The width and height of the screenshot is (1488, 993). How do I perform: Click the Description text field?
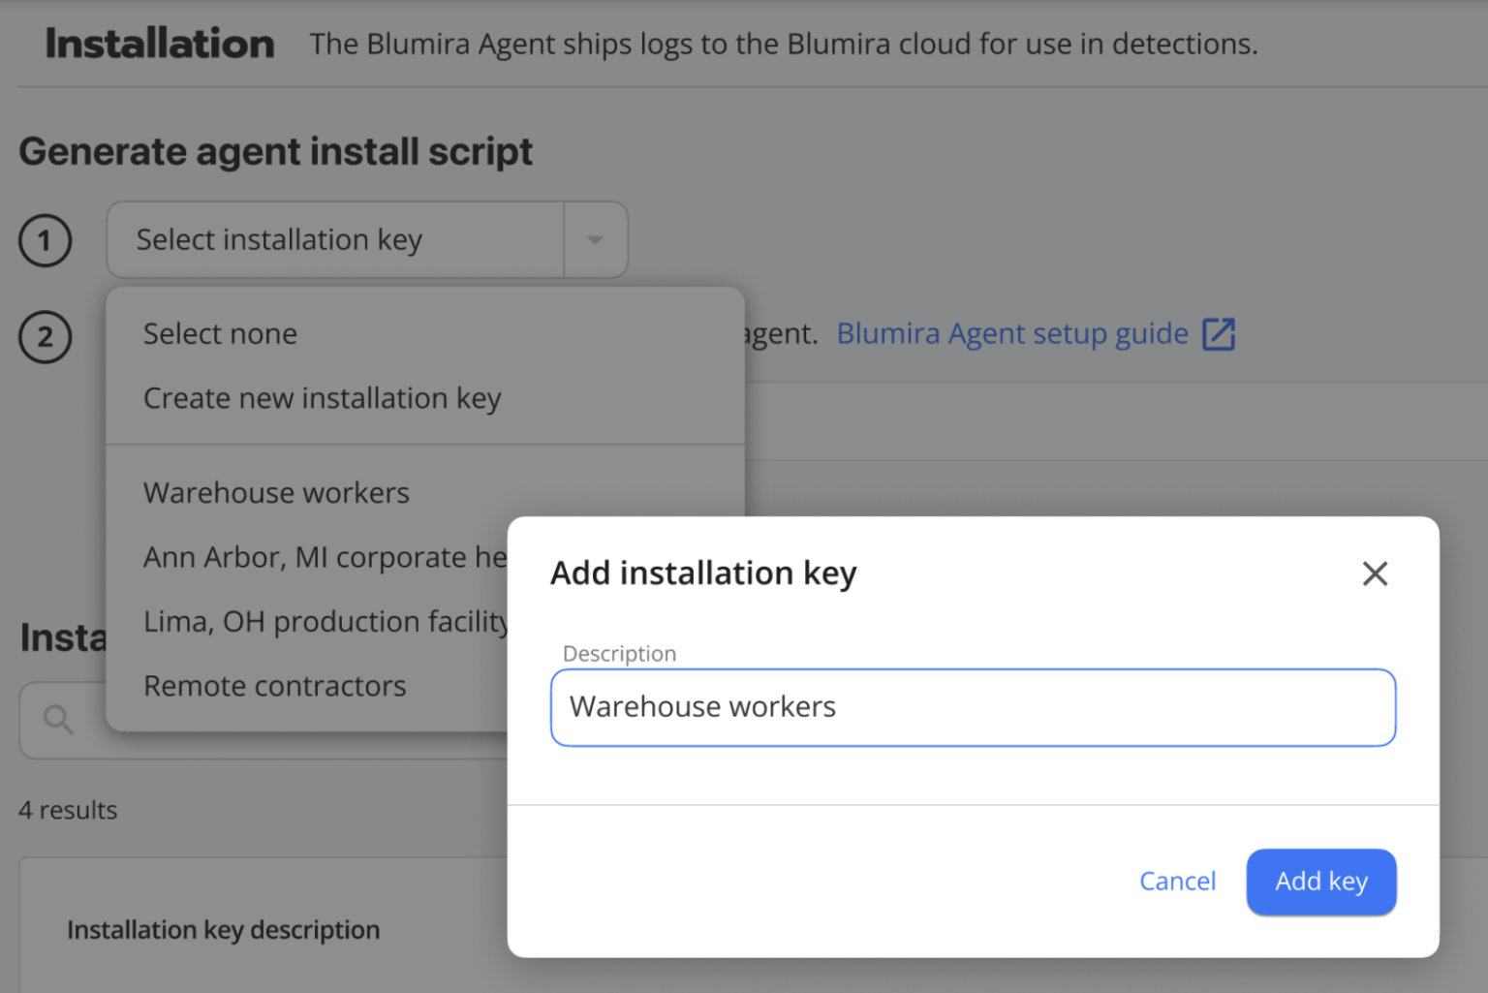pyautogui.click(x=972, y=707)
